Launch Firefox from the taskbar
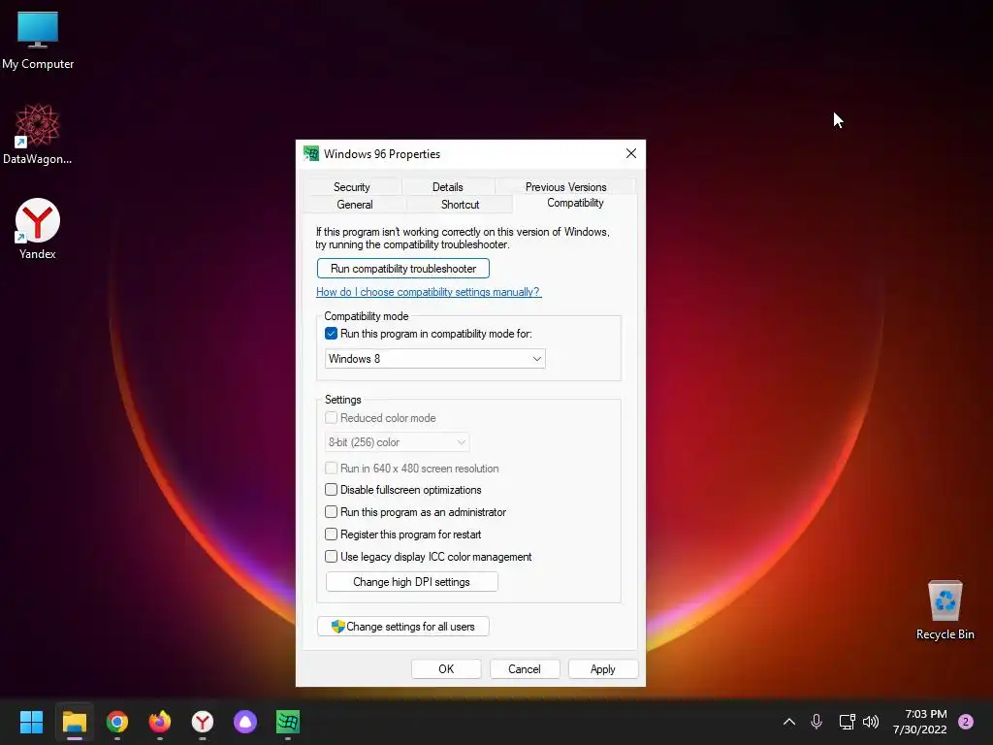 [160, 722]
